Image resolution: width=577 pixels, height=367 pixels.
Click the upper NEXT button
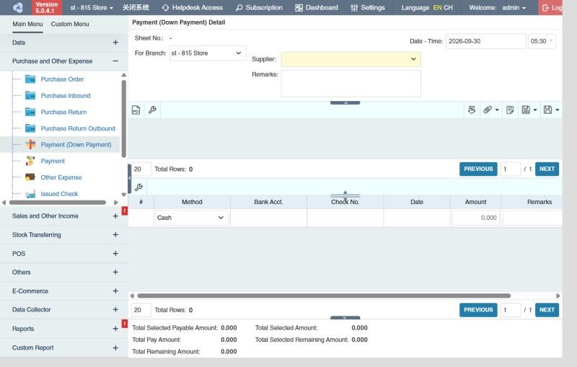(547, 169)
